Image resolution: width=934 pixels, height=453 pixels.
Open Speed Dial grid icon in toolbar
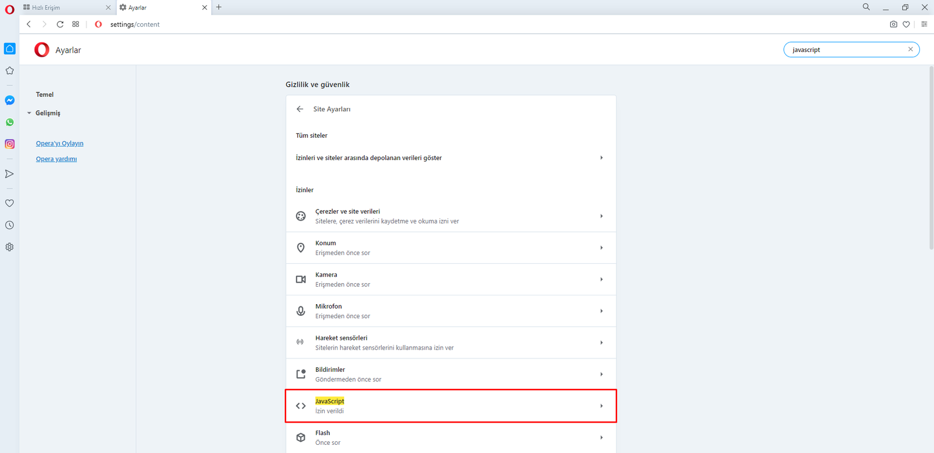coord(76,25)
